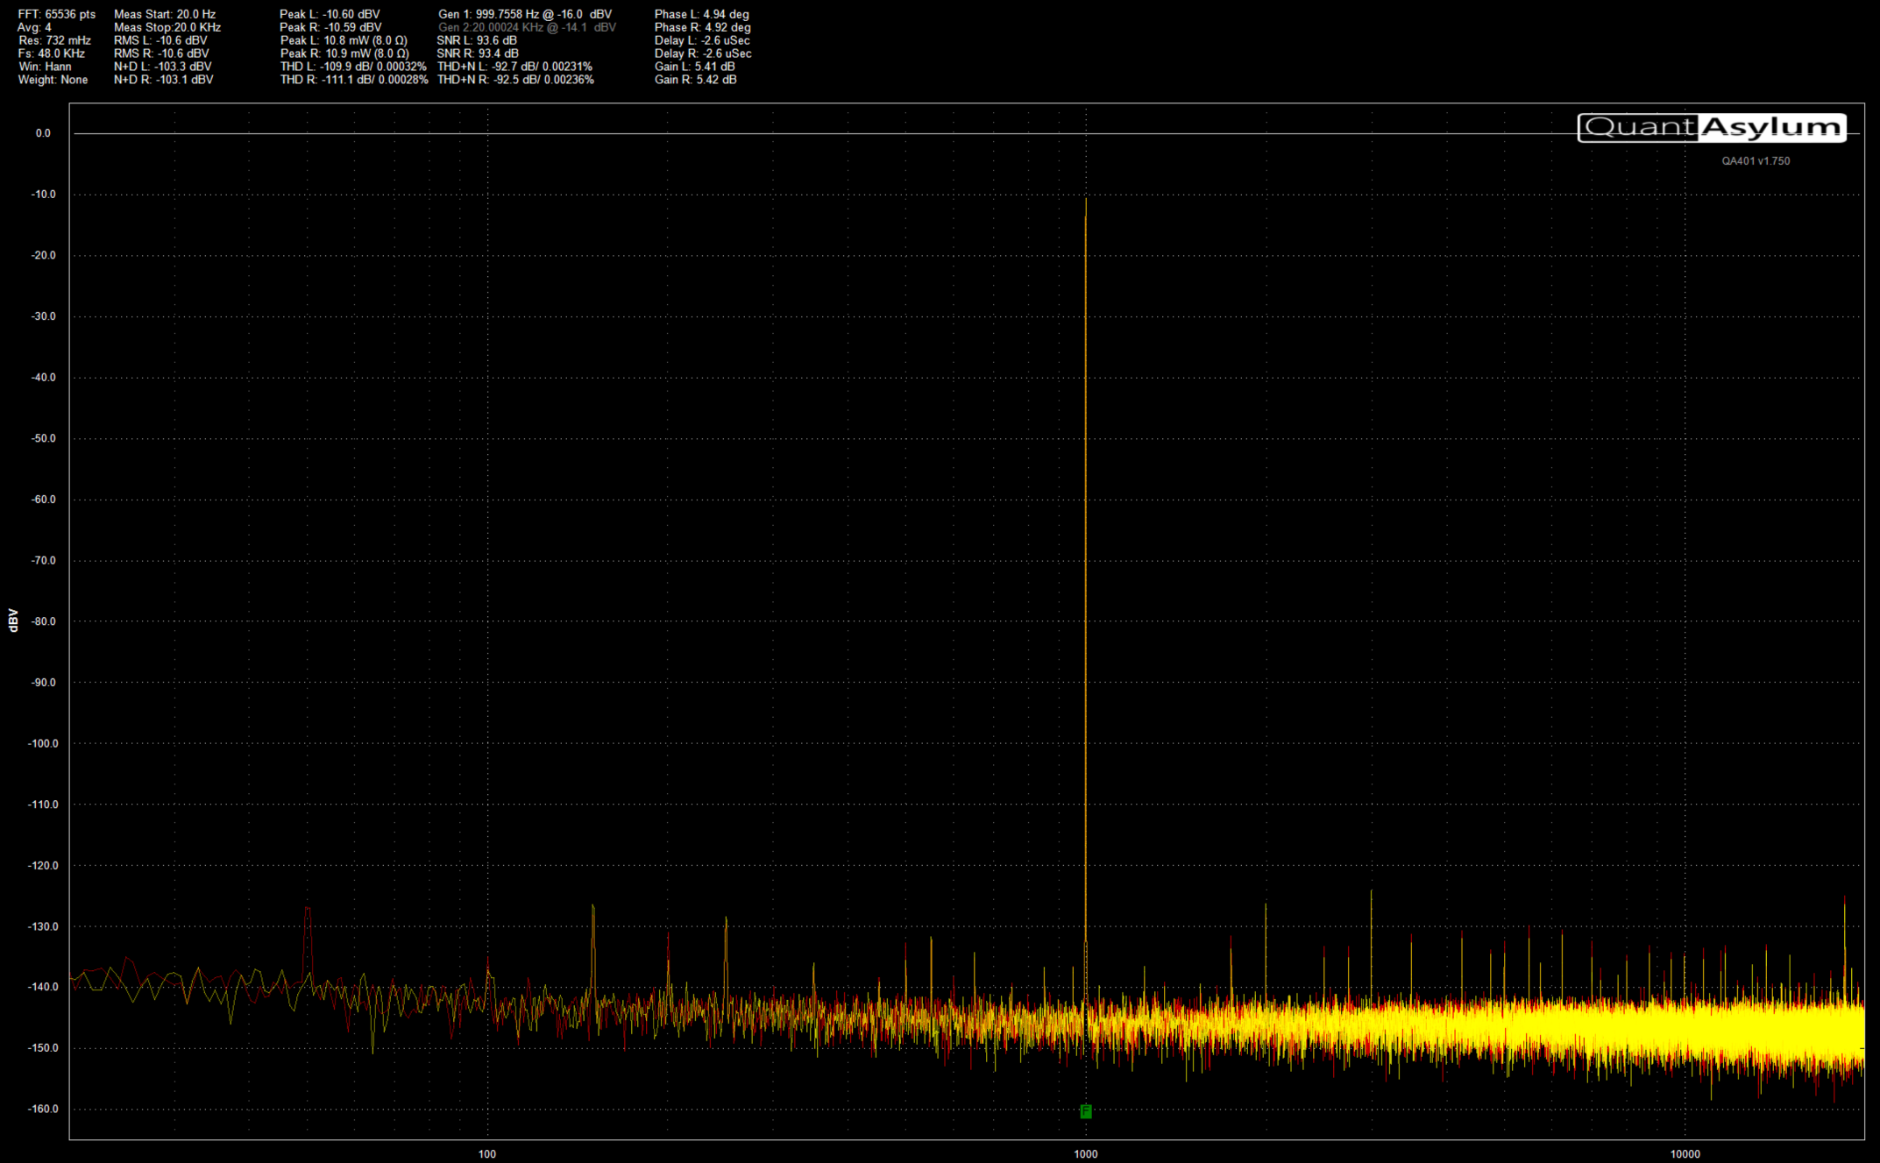Select the 'Fs: 48.0 KHz' sample rate text
The image size is (1880, 1163).
[x=52, y=53]
